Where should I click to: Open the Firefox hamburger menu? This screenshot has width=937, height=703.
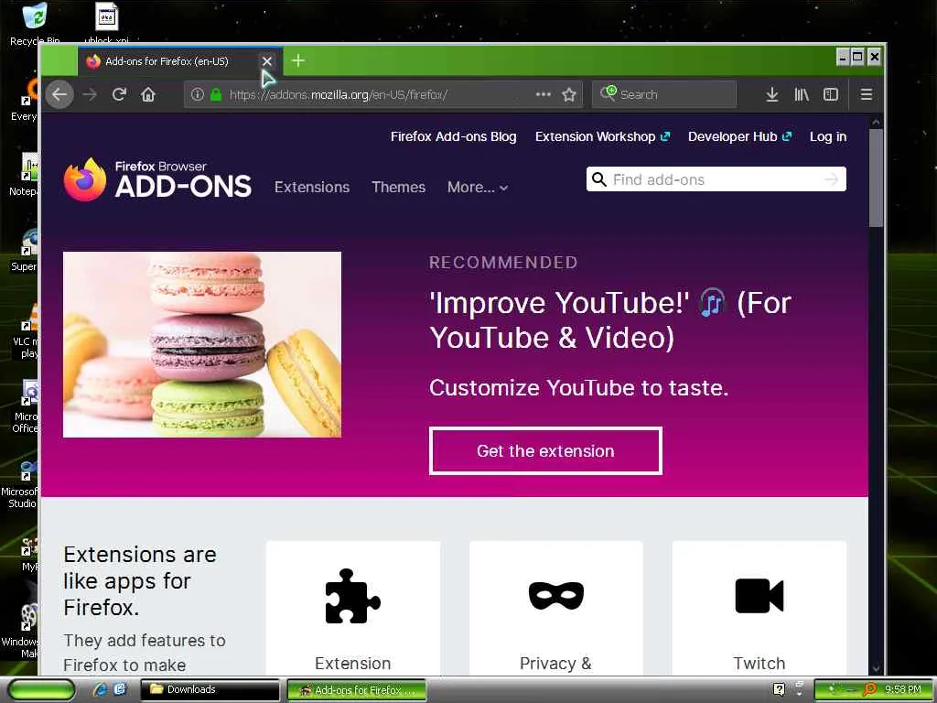coord(866,94)
